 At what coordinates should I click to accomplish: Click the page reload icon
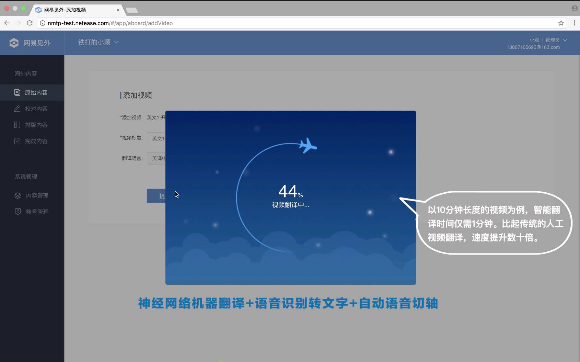[30, 23]
